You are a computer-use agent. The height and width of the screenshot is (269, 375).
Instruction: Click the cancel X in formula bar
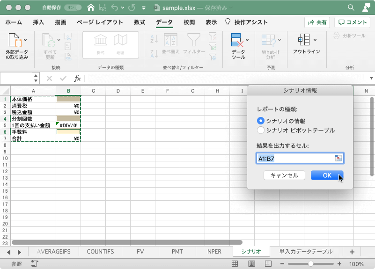(49, 78)
